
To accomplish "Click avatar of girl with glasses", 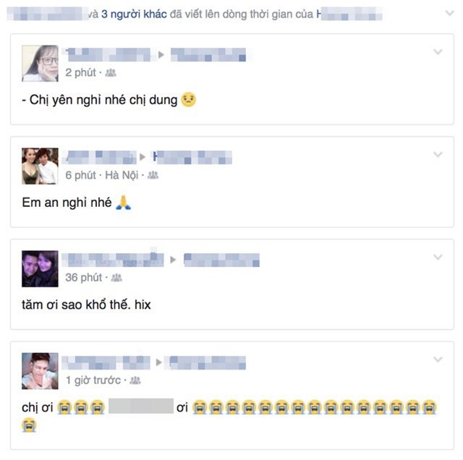I will click(x=40, y=63).
